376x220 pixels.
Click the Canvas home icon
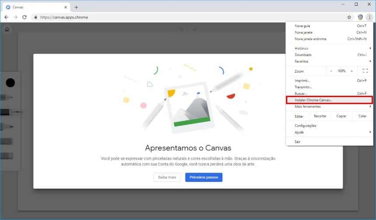tap(7, 29)
